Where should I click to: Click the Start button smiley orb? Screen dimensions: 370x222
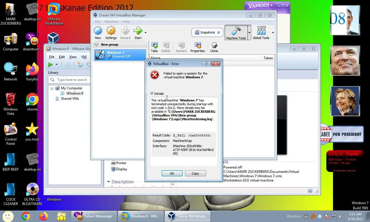(x=8, y=216)
